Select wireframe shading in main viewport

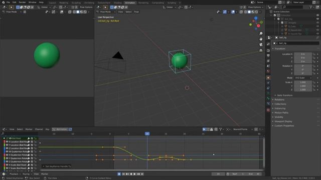[x=245, y=12]
